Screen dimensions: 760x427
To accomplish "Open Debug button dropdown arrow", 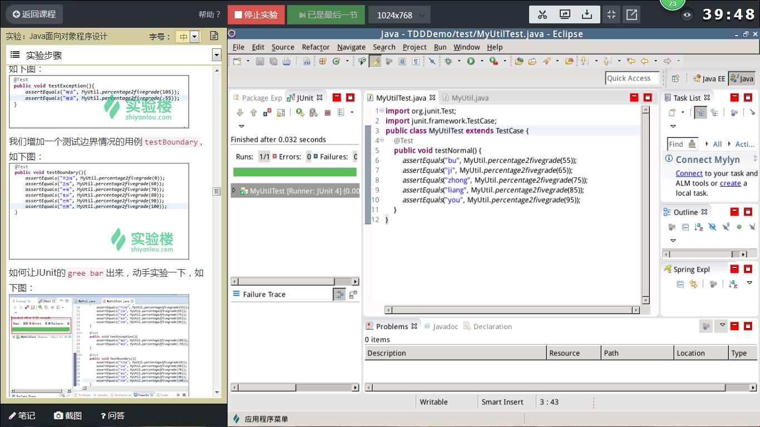I will (458, 61).
